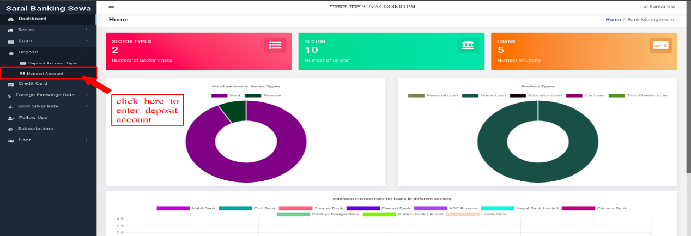The image size is (691, 236).
Task: Click the list icon on Sector Types card
Action: point(275,46)
